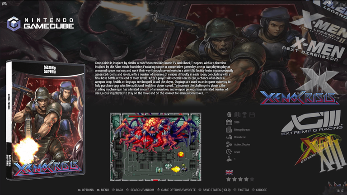Image resolution: width=347 pixels, height=195 pixels.
Task: Open the boss fight gameplay screenshot
Action: [155, 147]
